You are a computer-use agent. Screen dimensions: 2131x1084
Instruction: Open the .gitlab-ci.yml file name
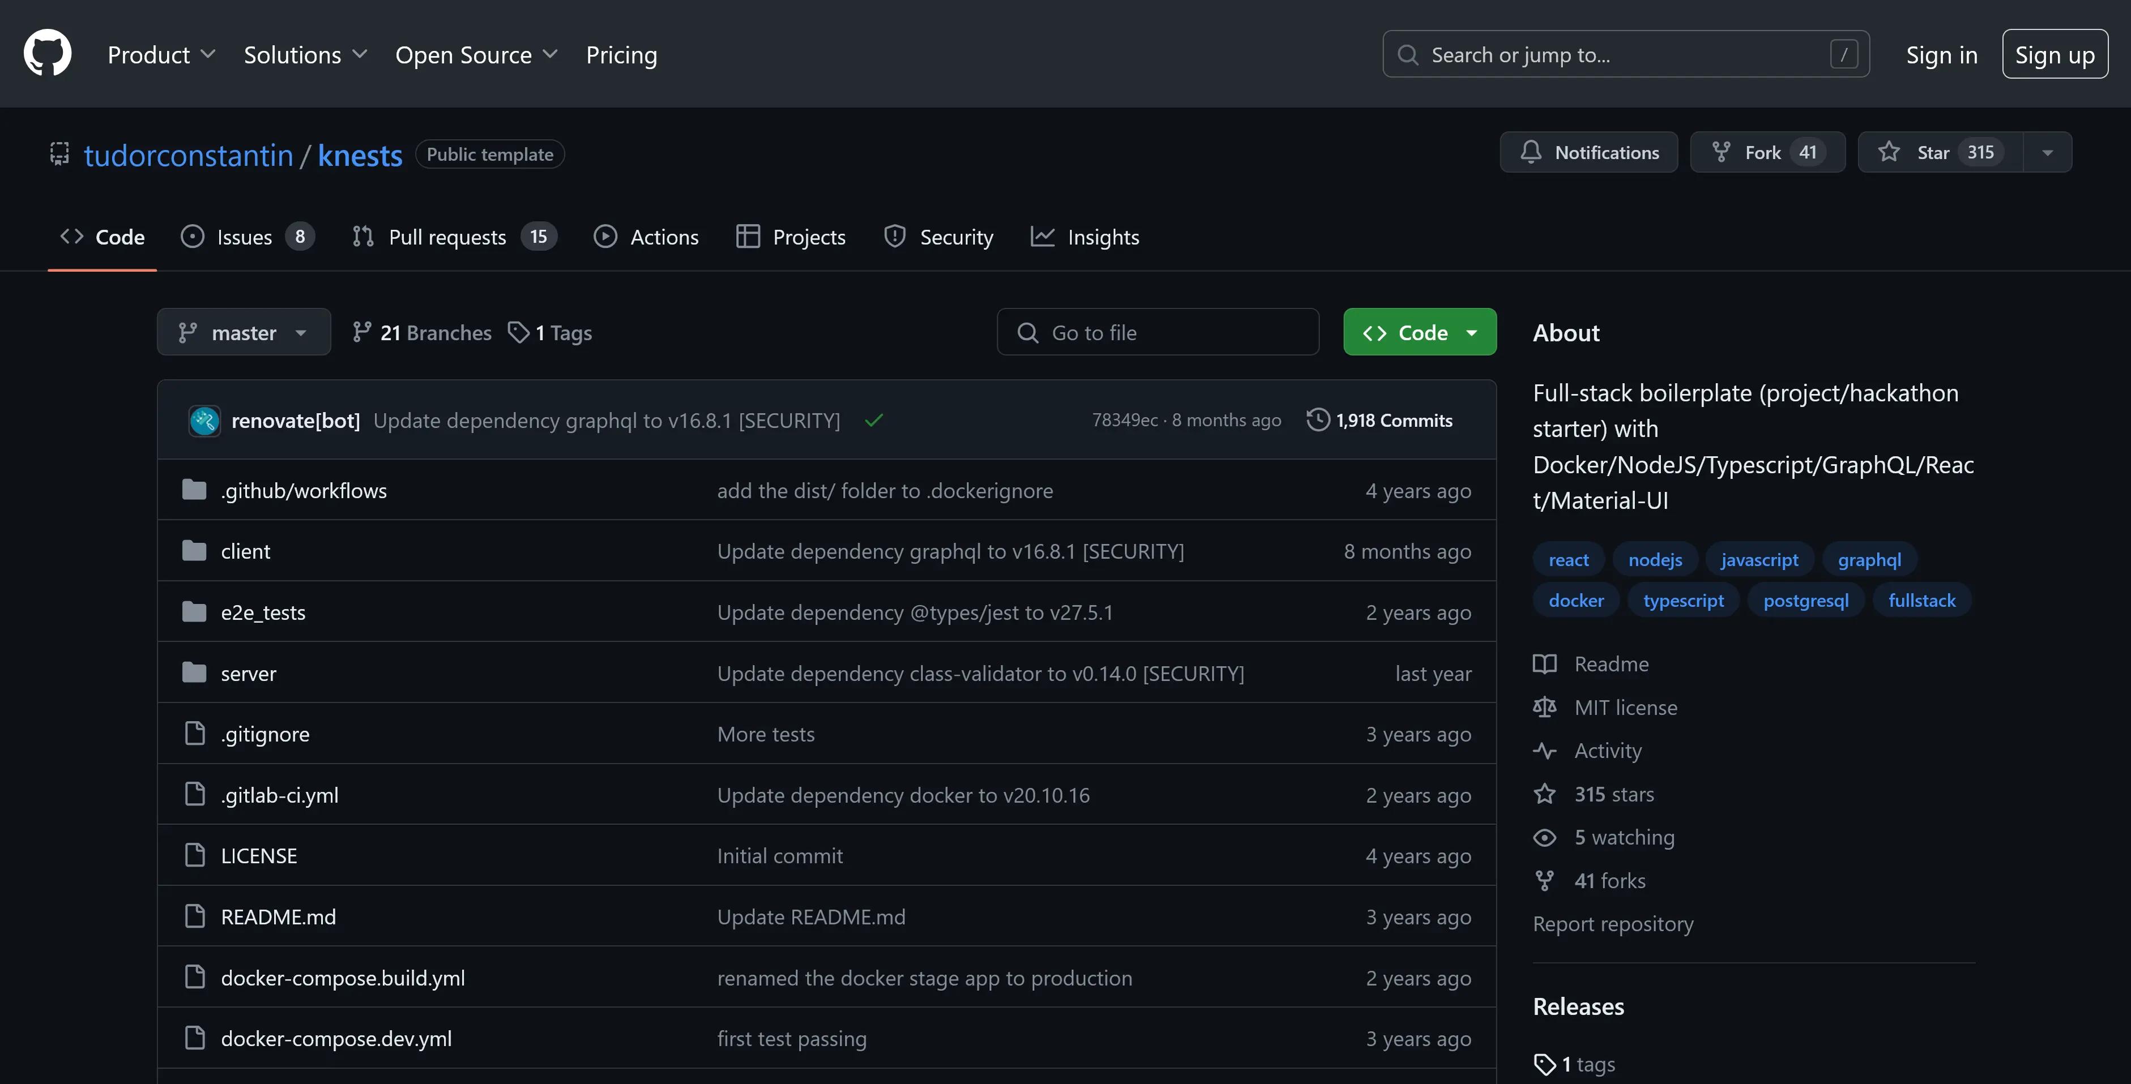[x=280, y=795]
